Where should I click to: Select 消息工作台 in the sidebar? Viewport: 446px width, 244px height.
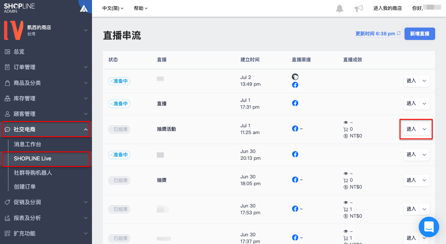point(28,144)
